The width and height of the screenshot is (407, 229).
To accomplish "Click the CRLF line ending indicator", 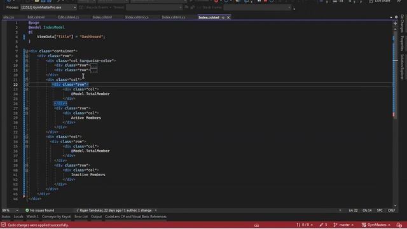I will tap(391, 211).
